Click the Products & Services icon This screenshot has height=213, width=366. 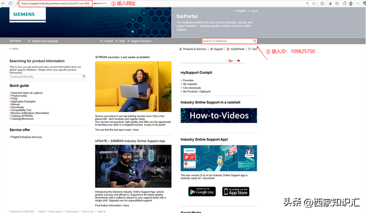181,49
